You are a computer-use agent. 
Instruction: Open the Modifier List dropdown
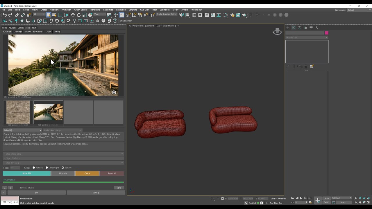point(307,37)
